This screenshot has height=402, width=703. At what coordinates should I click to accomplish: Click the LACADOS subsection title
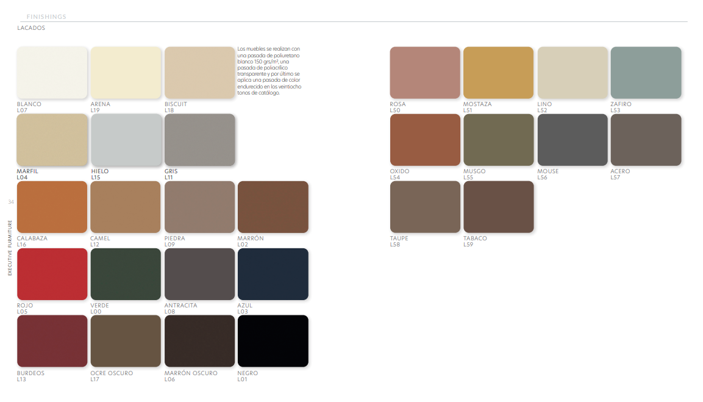pos(31,28)
